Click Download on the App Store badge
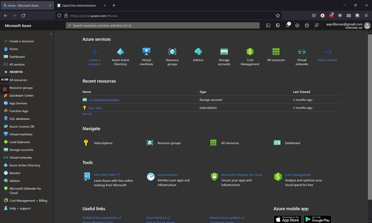372x223 pixels. click(x=287, y=219)
